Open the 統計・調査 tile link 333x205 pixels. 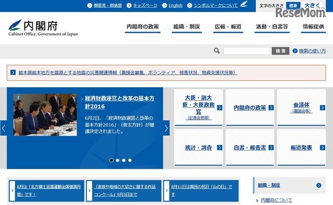tap(199, 147)
